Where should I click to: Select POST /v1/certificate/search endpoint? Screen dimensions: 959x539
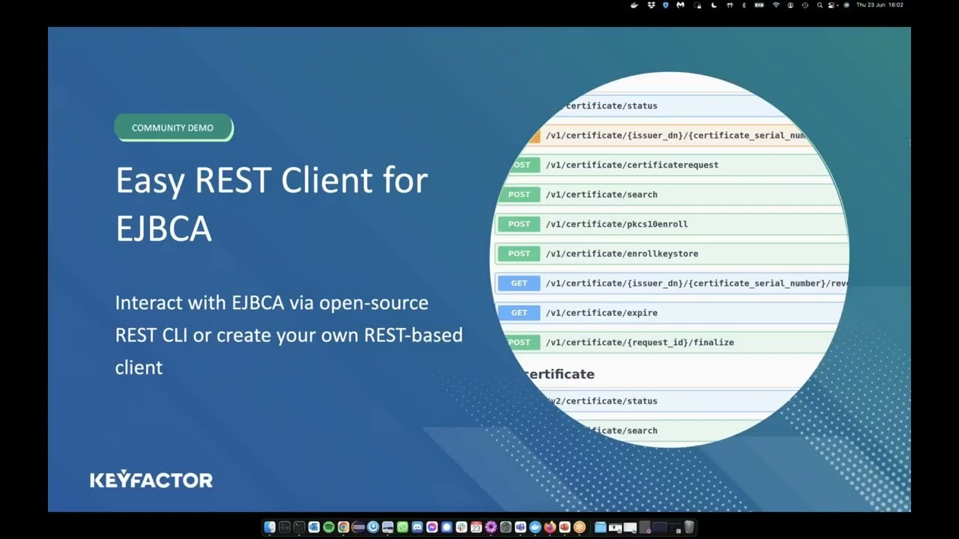point(671,195)
